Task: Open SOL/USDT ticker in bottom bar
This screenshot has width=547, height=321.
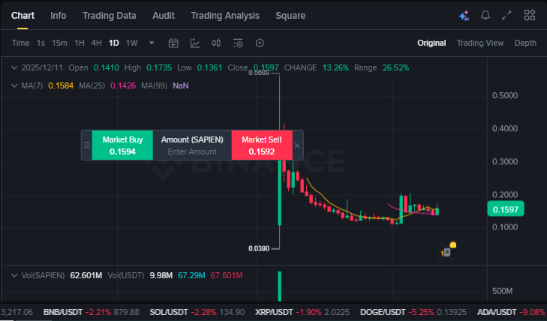Action: [197, 312]
